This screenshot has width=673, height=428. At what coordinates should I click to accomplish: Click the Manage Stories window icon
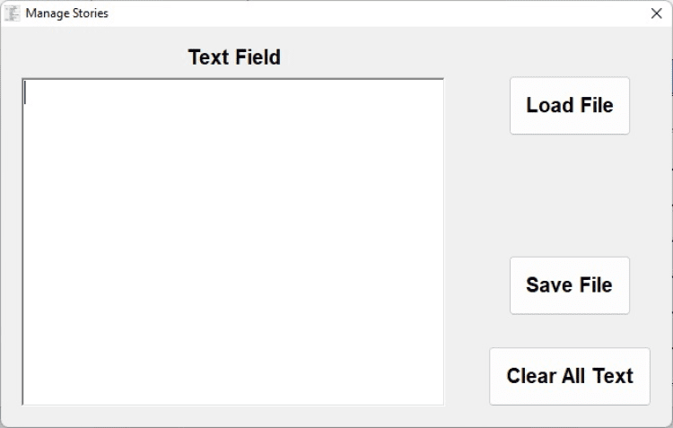[13, 13]
